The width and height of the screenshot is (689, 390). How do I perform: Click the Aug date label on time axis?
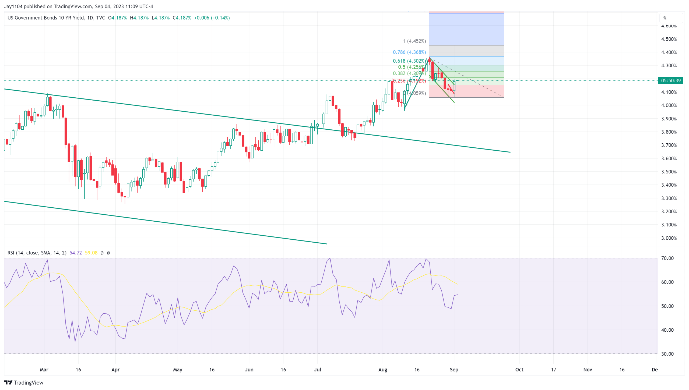tap(383, 370)
